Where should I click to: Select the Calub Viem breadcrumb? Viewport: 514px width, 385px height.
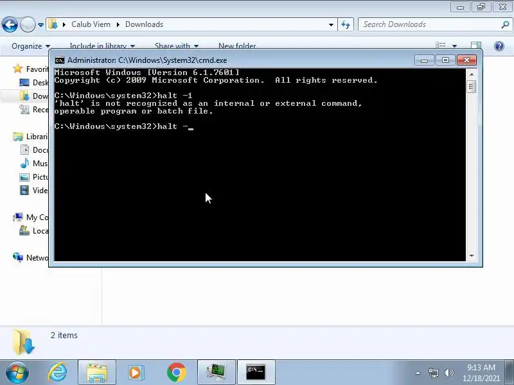[91, 24]
